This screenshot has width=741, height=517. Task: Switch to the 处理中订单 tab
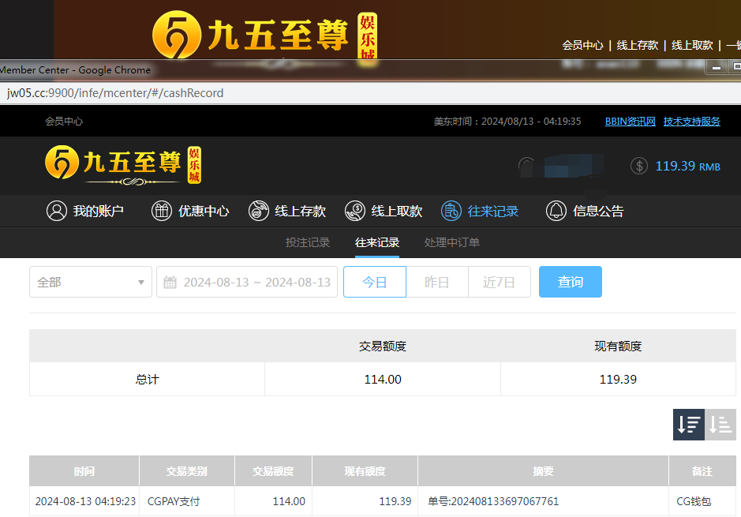coord(451,242)
